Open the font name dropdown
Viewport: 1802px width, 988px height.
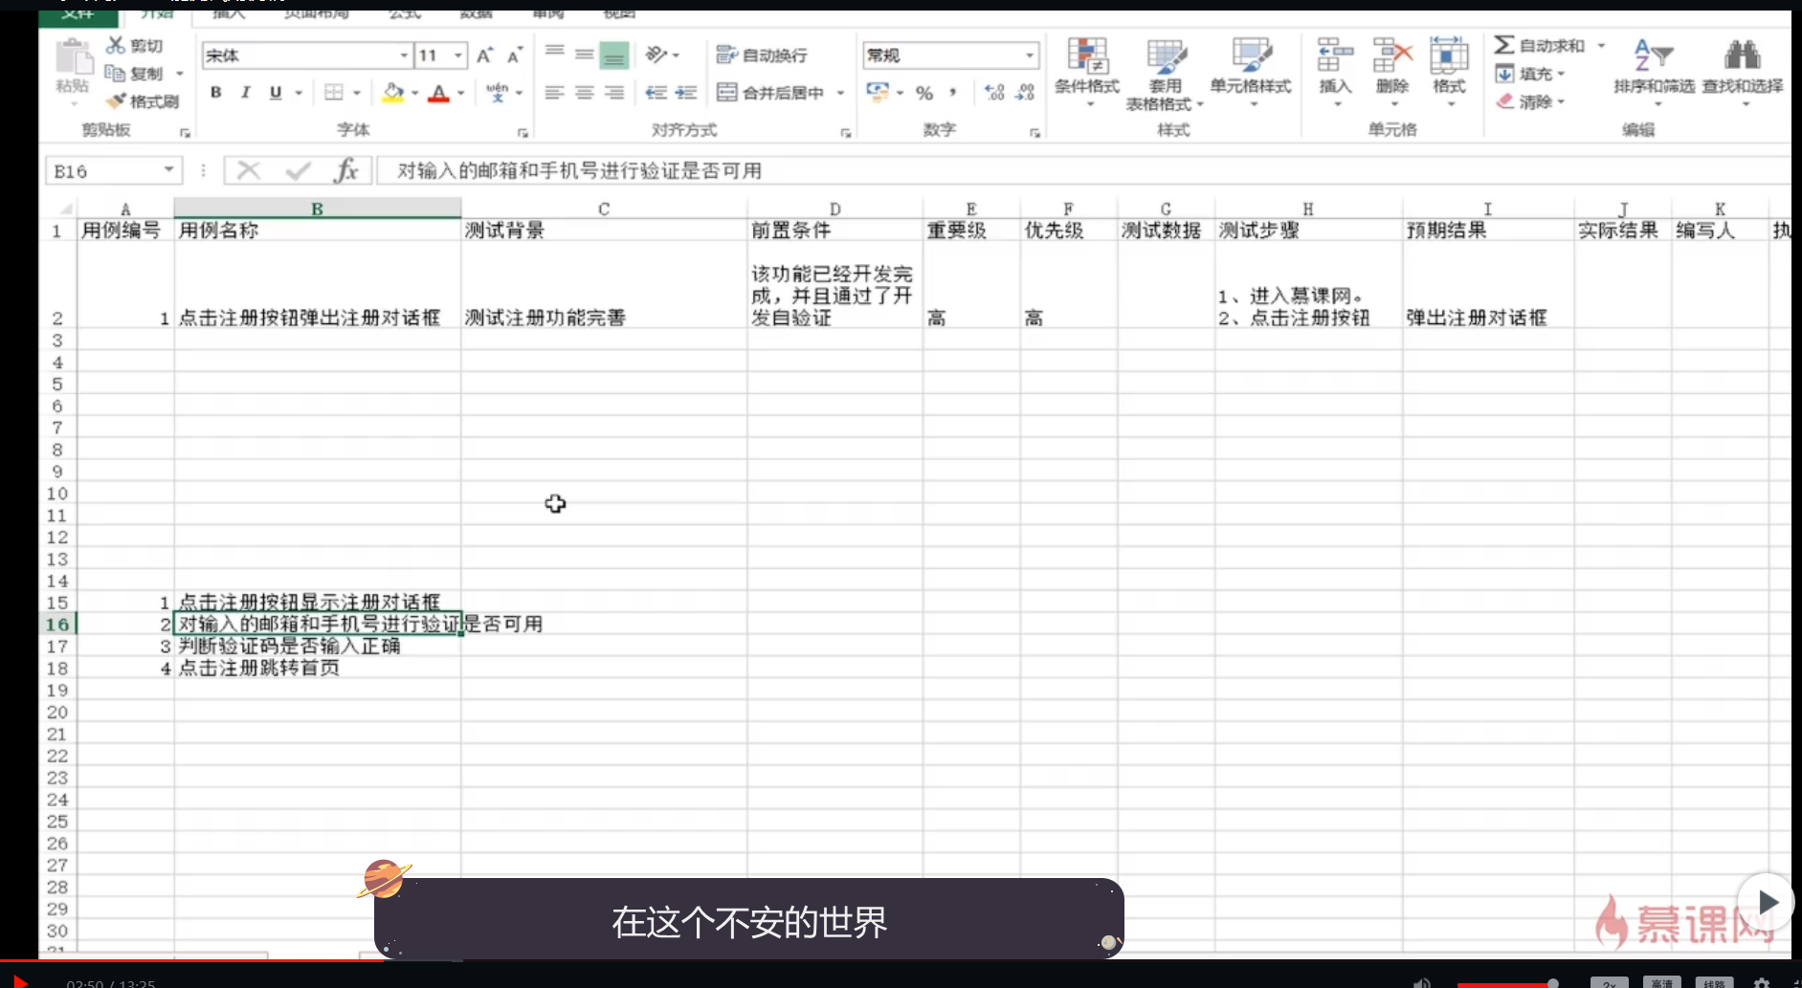[402, 55]
